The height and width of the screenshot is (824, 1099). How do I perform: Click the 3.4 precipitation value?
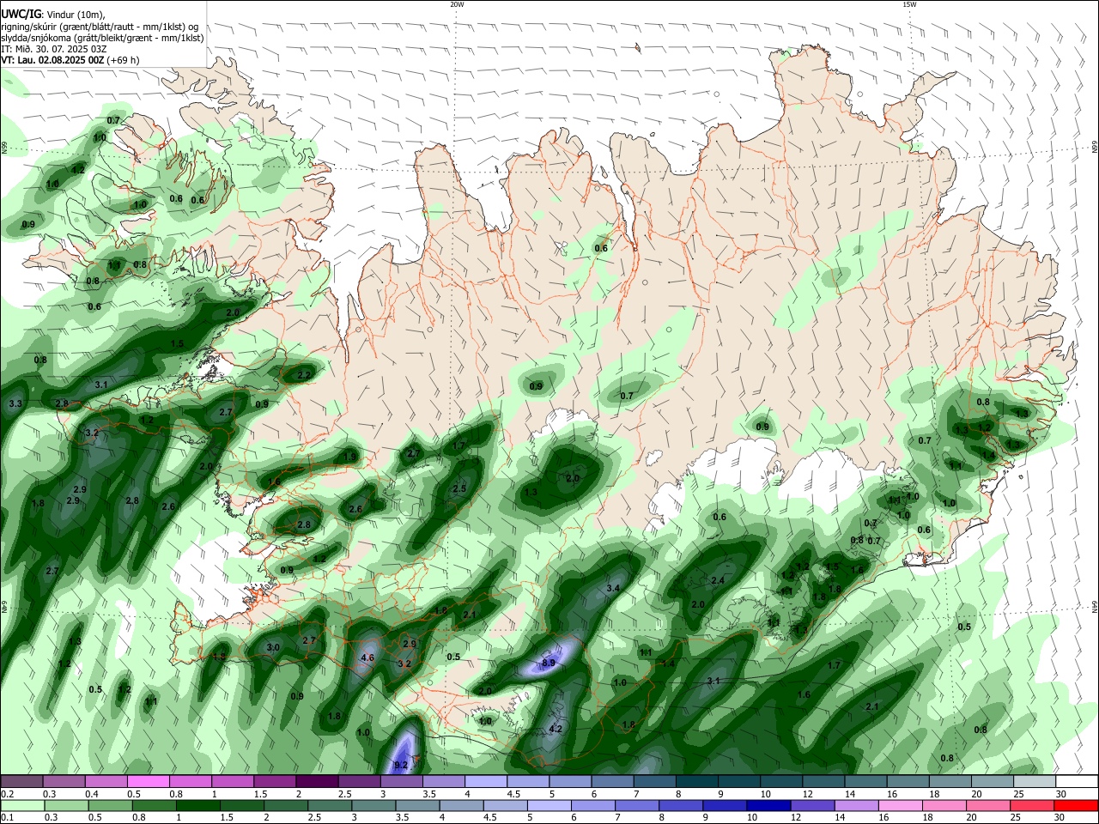613,588
